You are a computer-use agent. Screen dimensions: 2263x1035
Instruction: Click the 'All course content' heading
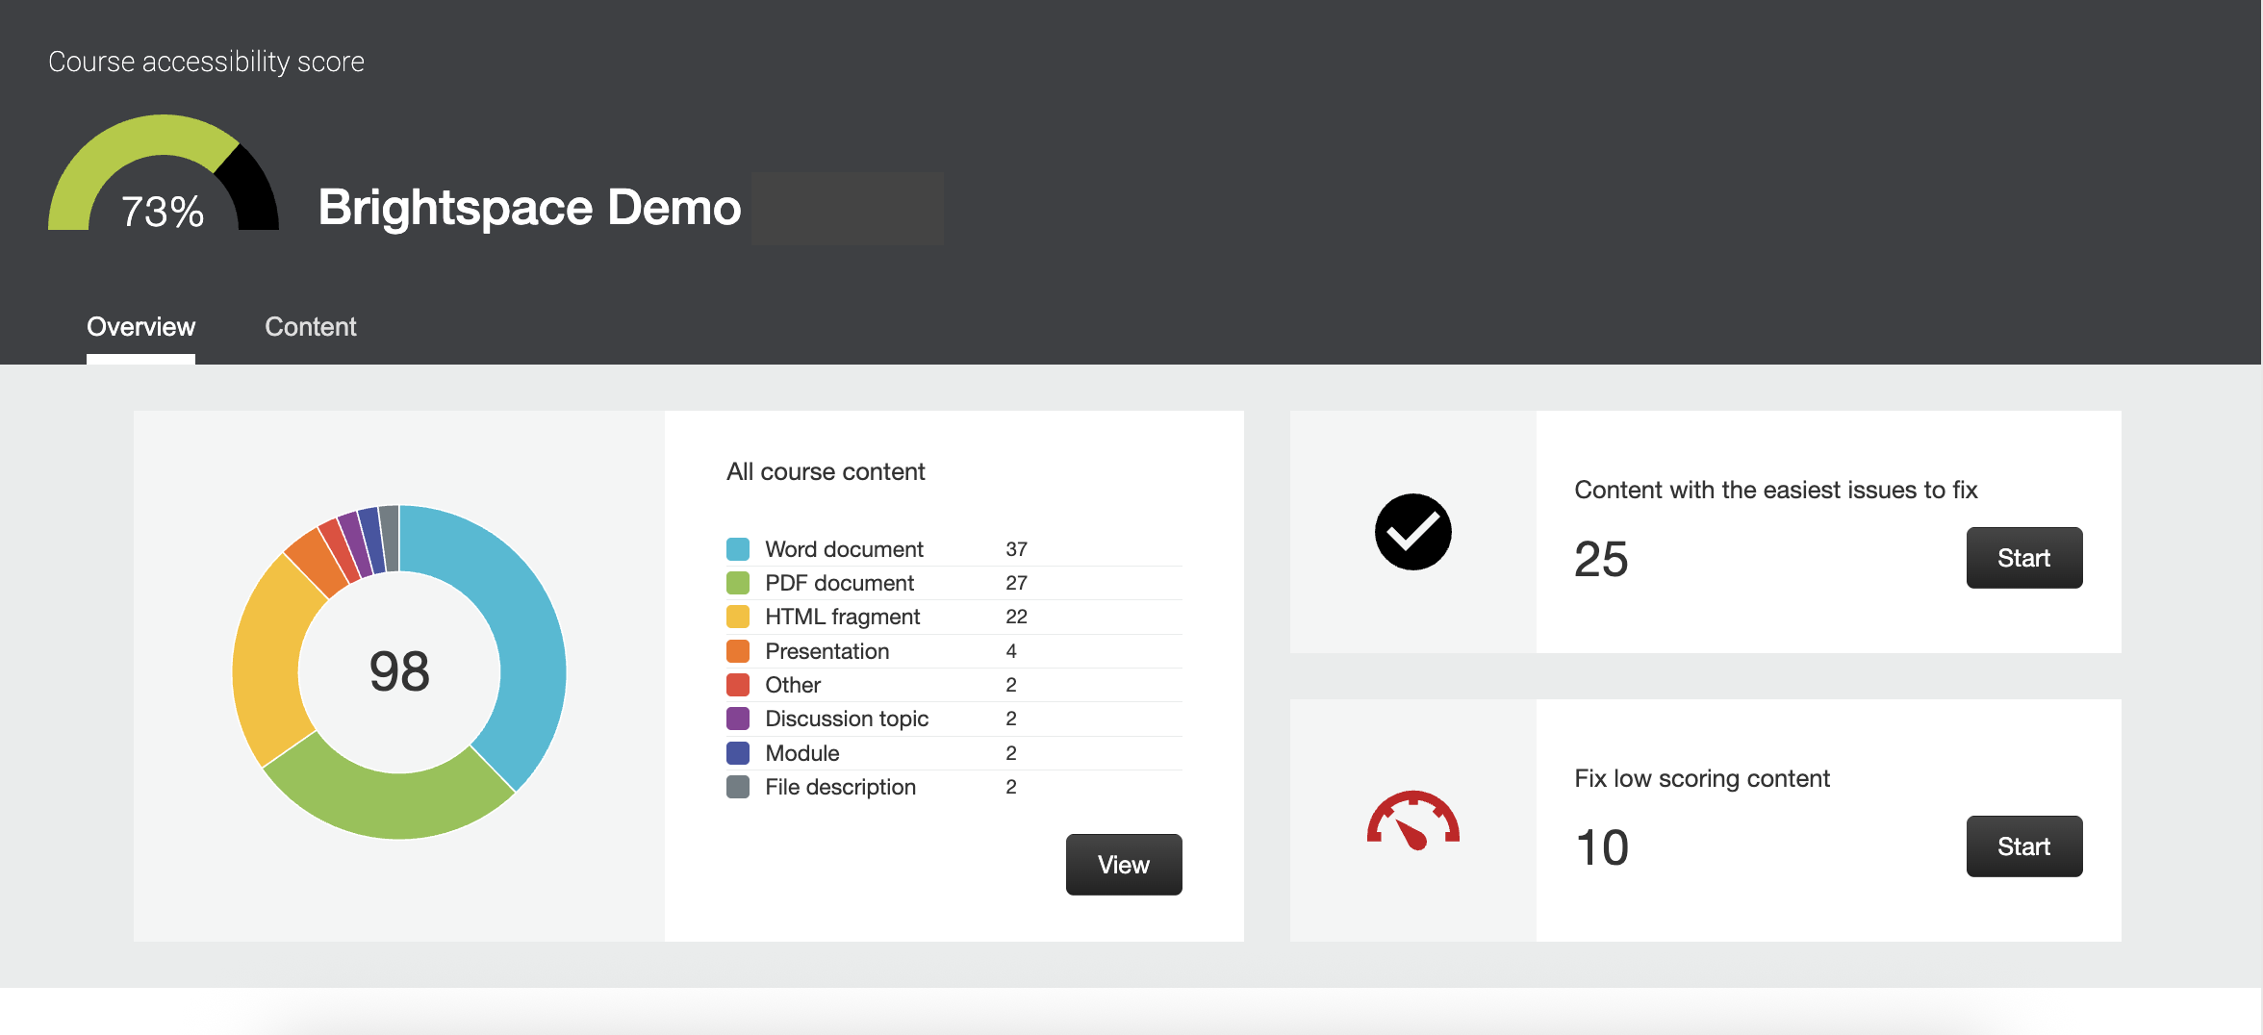[826, 471]
